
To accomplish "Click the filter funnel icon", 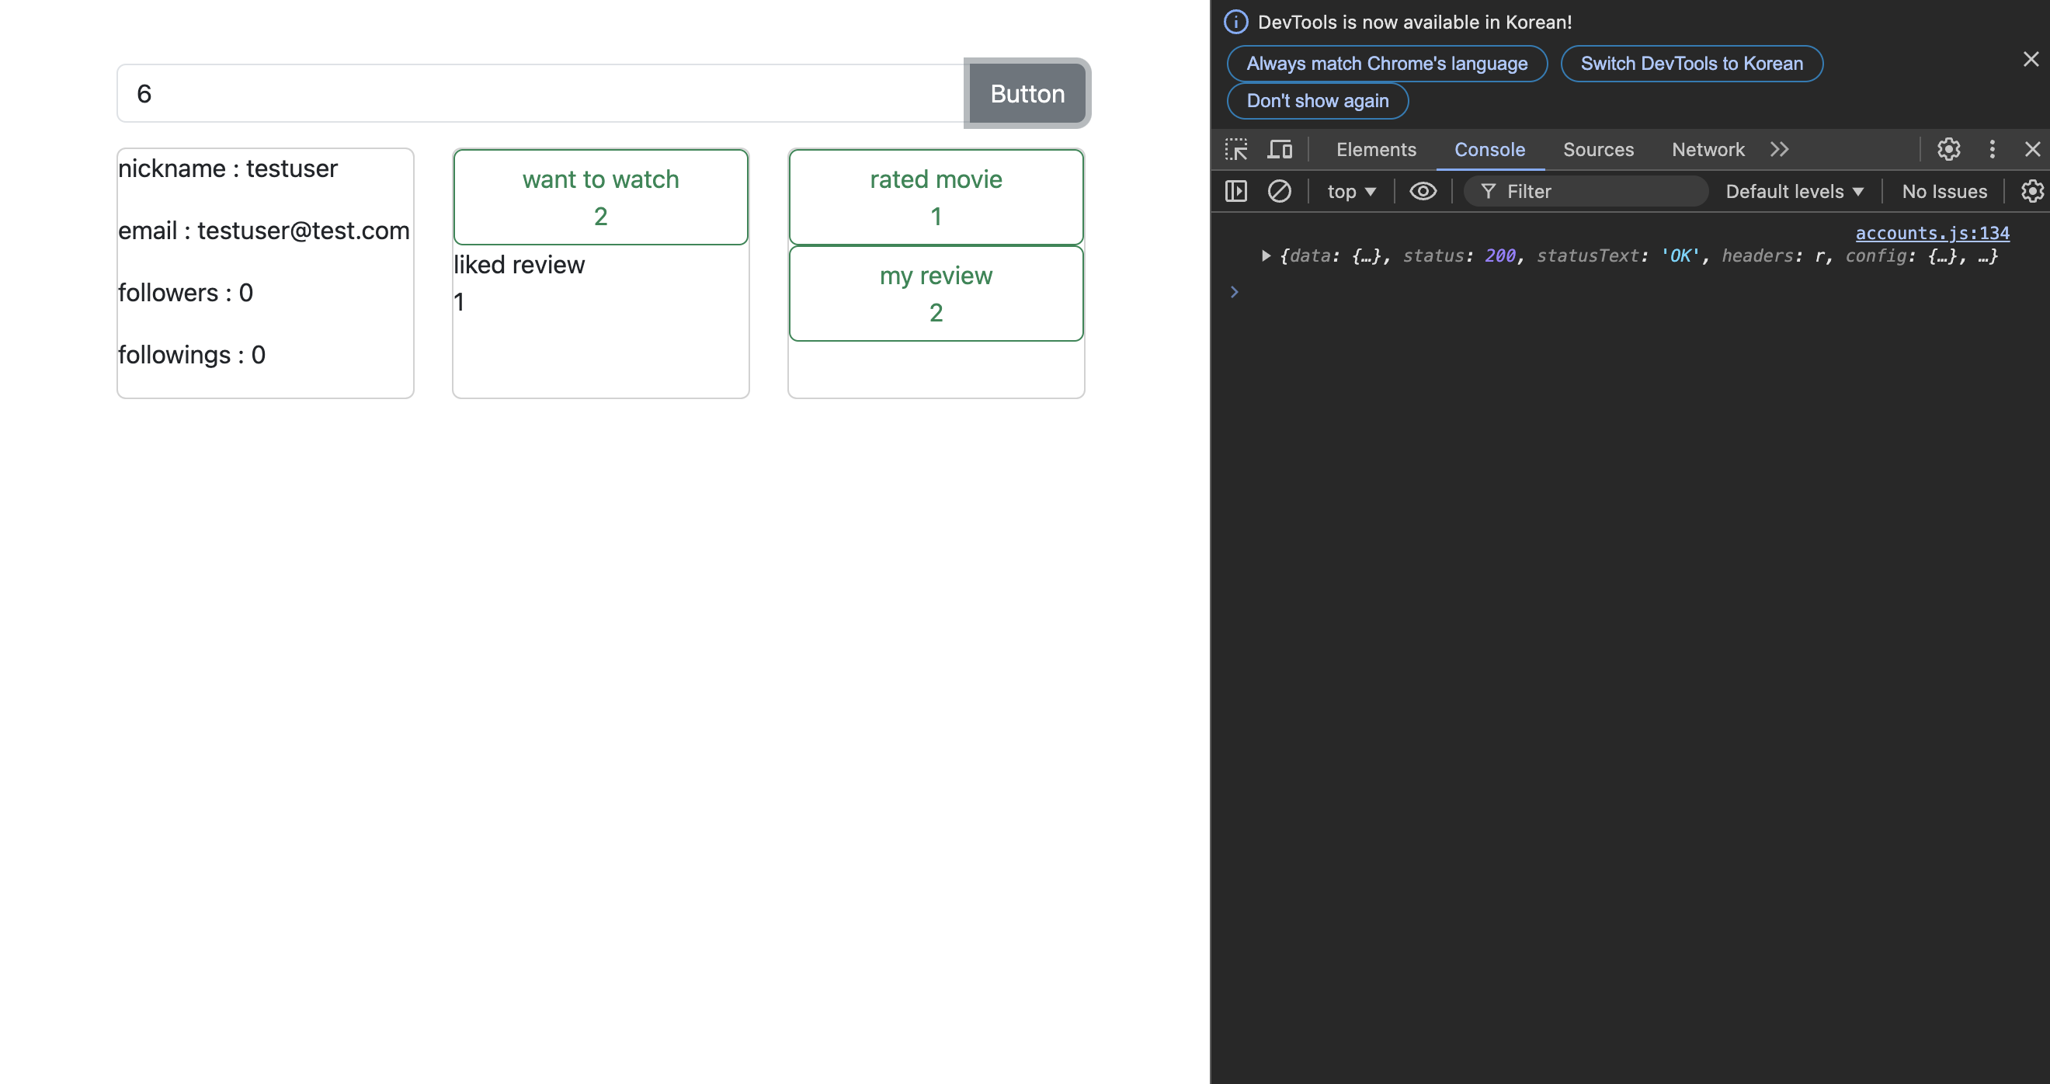I will click(1488, 192).
